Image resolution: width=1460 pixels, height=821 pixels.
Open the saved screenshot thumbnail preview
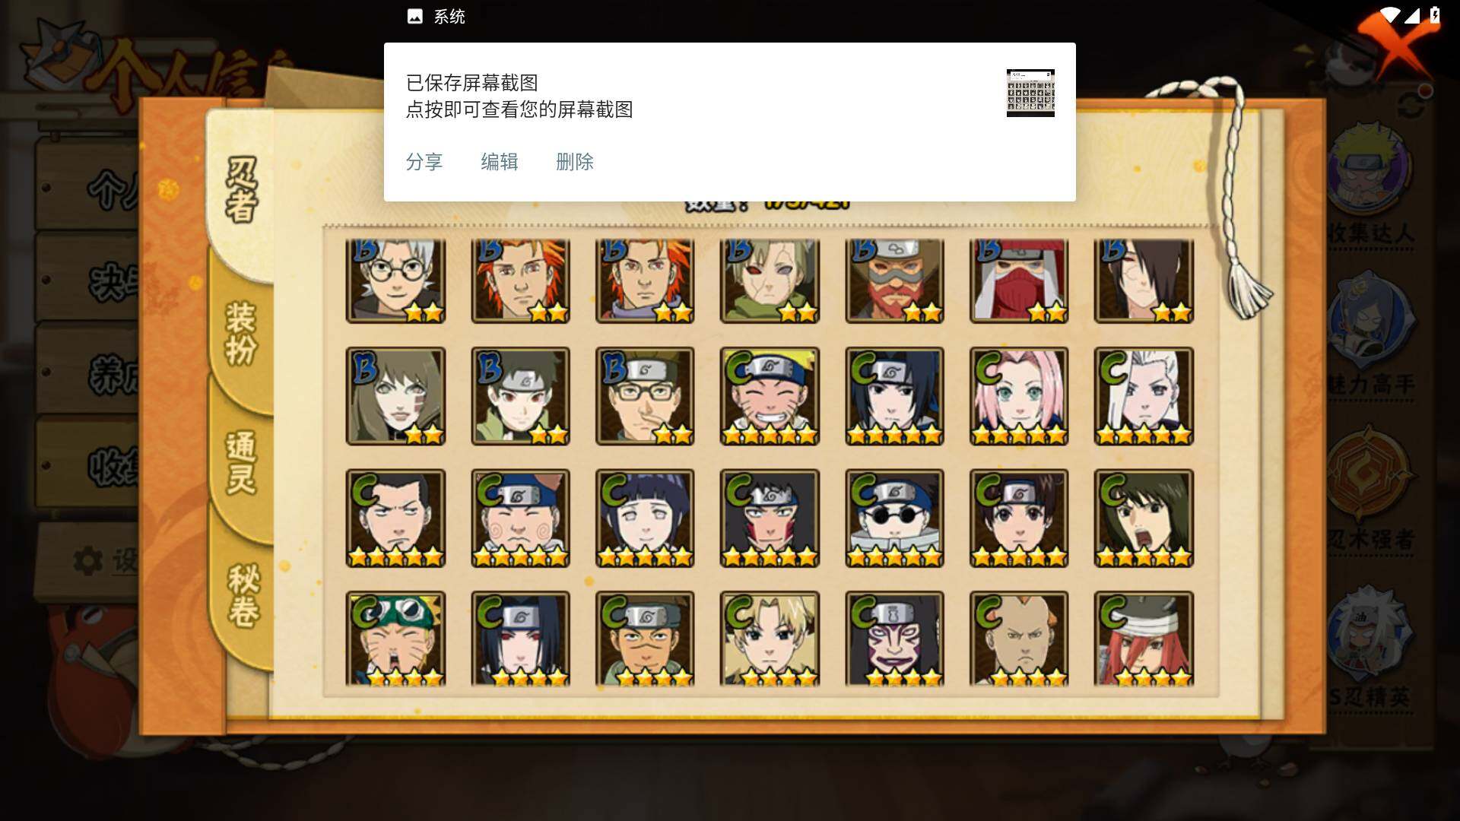[x=1030, y=93]
